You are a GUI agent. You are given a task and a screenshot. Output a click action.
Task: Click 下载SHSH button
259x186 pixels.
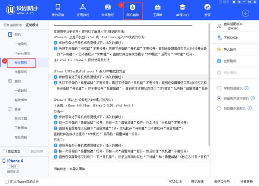click(x=235, y=38)
